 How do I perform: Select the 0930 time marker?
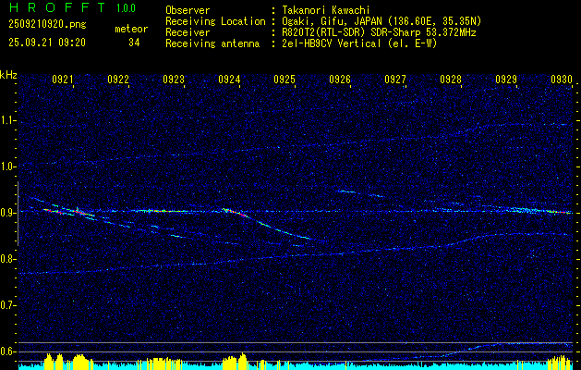coord(562,80)
